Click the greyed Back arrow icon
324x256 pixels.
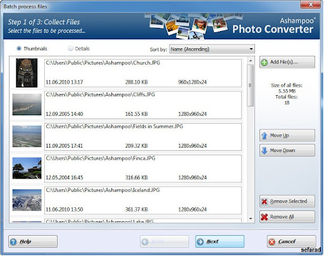point(145,241)
